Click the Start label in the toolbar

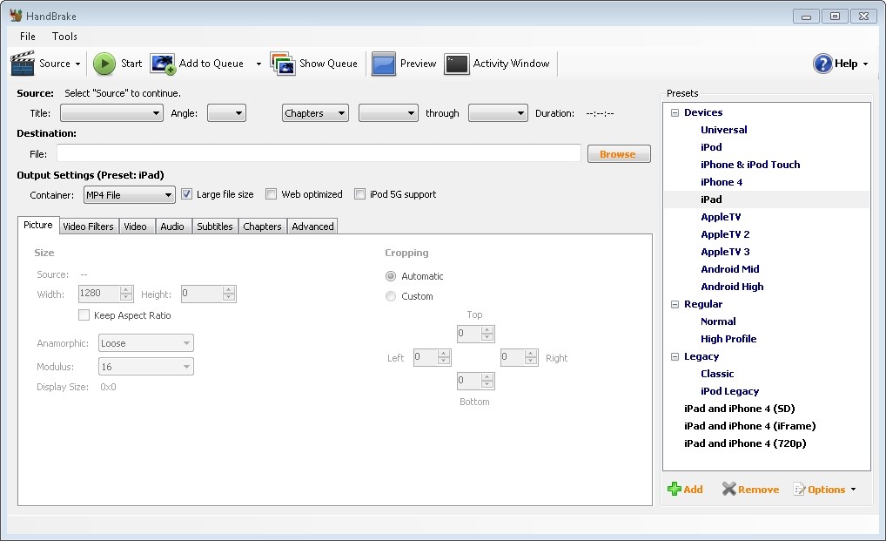click(x=131, y=64)
